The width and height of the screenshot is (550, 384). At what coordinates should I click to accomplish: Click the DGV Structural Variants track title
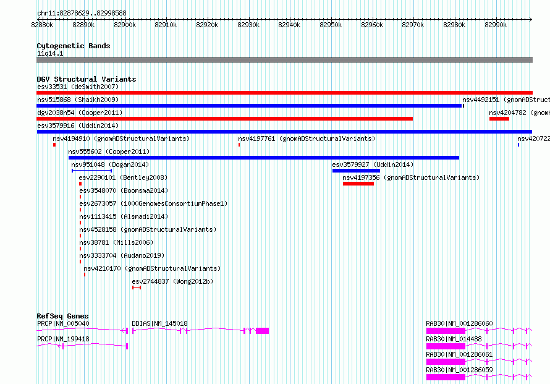click(x=87, y=79)
